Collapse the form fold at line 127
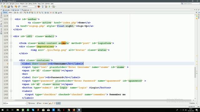200x112 pixels. [11, 43]
